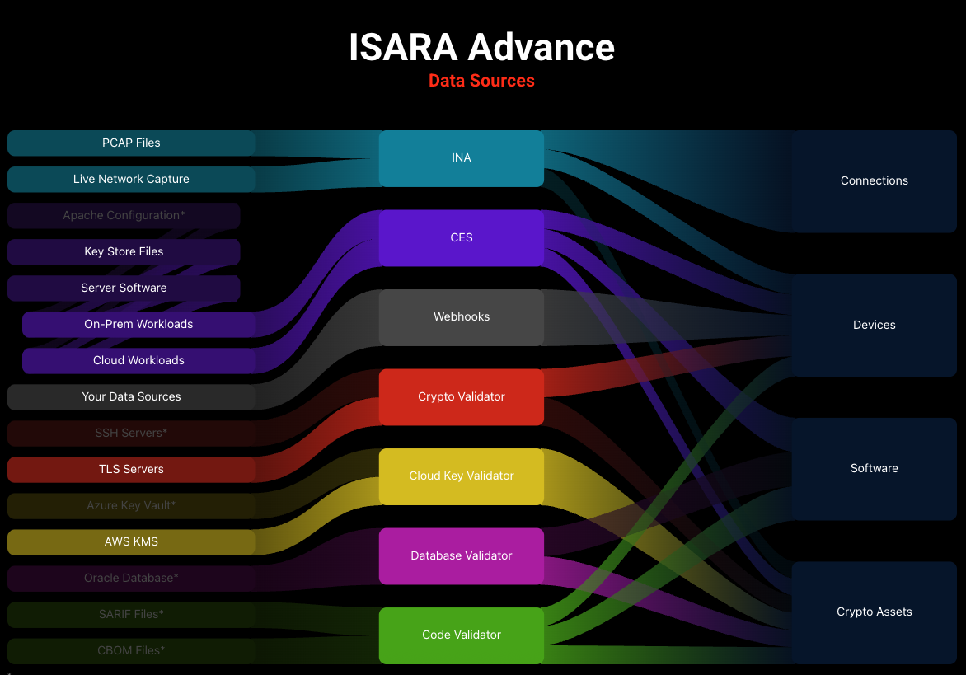This screenshot has width=966, height=675.
Task: Click the Webhooks module box
Action: click(x=462, y=318)
